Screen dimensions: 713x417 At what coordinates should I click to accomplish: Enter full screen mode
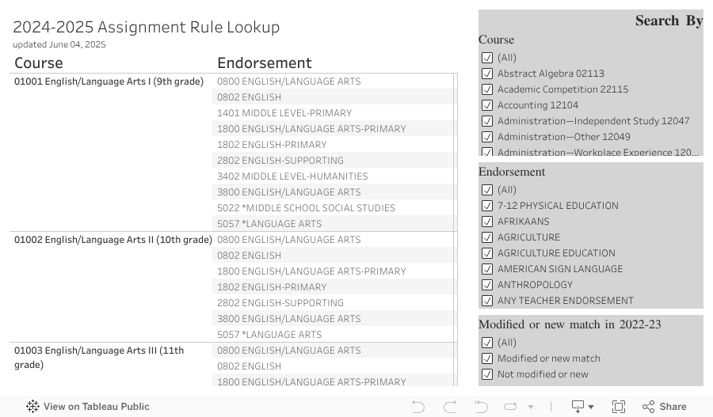click(x=619, y=407)
